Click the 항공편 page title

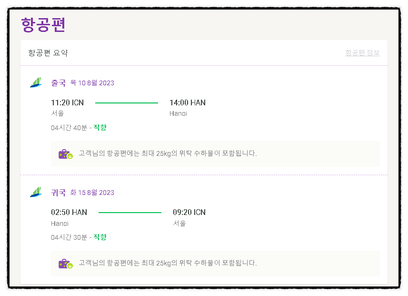[43, 25]
